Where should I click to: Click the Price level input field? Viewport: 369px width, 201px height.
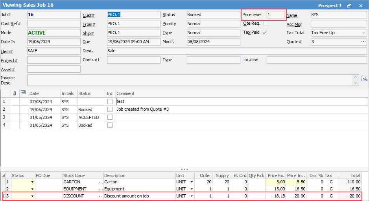coord(275,15)
